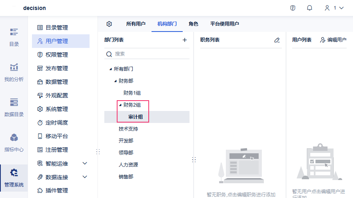The width and height of the screenshot is (353, 198).
Task: Select the 技术支持 department
Action: coord(128,129)
